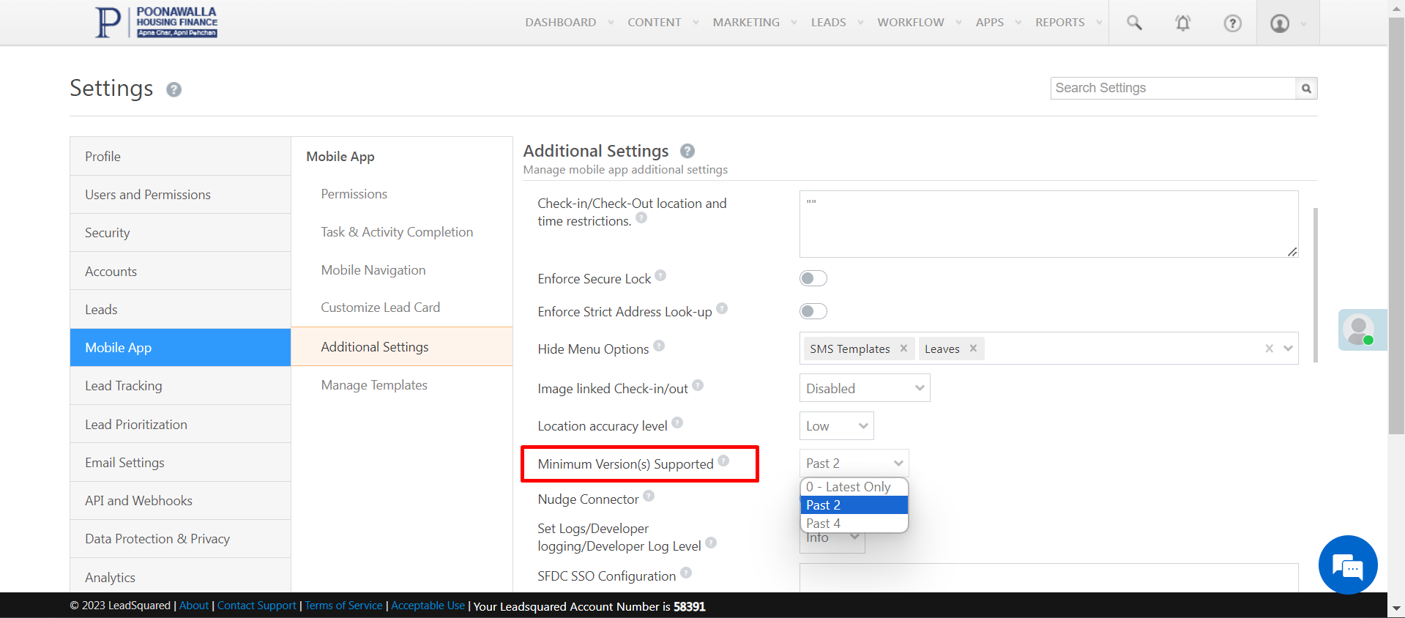
Task: Choose the Past 4 option
Action: (x=854, y=524)
